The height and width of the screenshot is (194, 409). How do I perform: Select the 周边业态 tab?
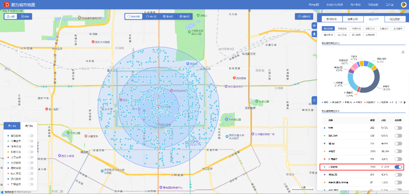pyautogui.click(x=374, y=19)
